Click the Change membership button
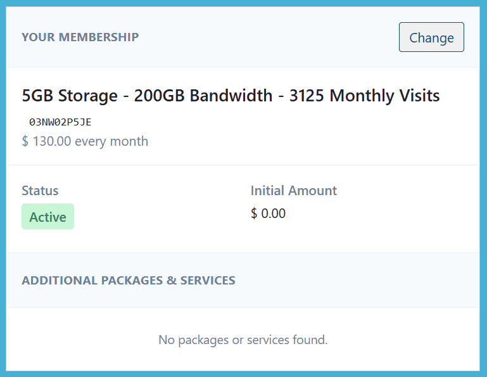 pos(431,37)
